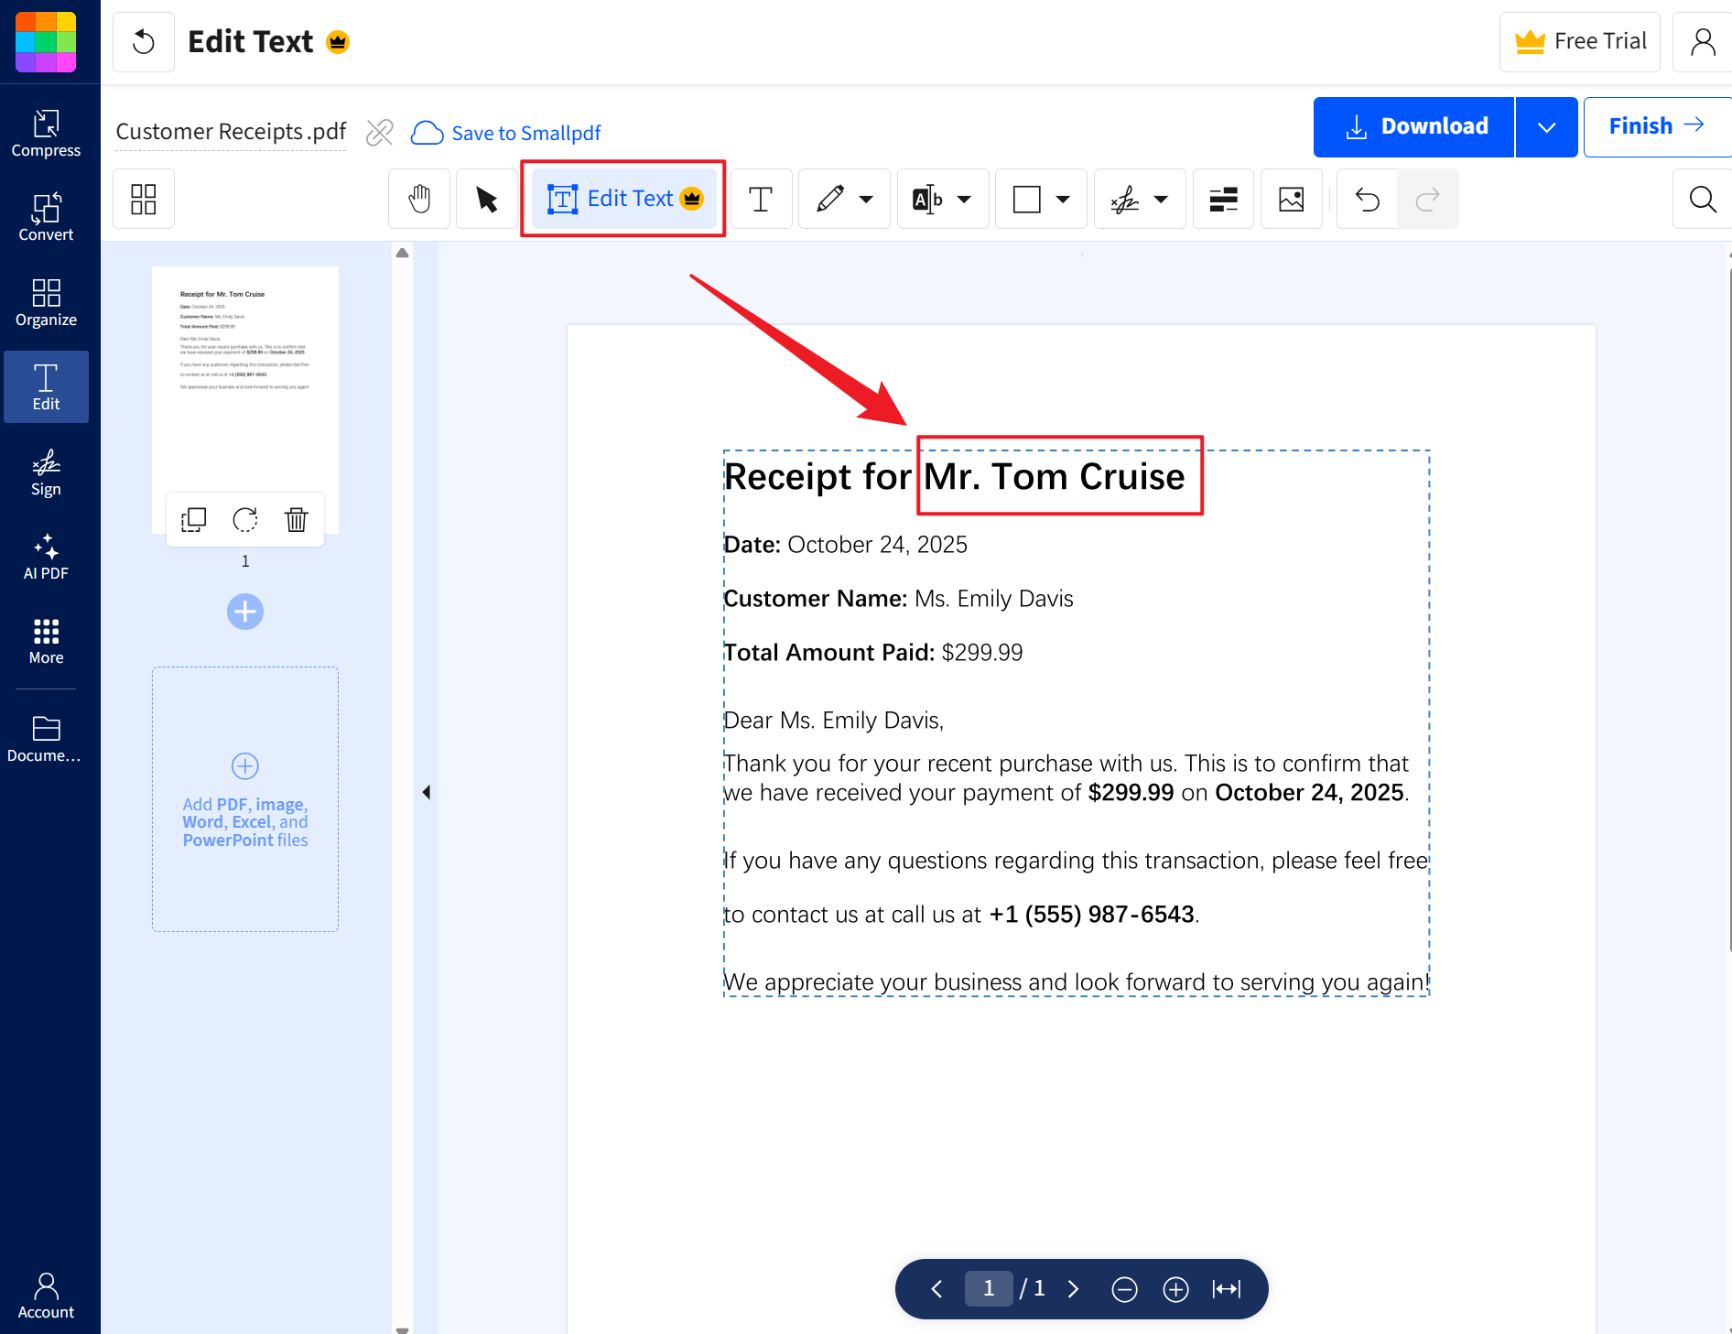Open the search magnifier tool
This screenshot has height=1334, width=1732.
(x=1702, y=199)
